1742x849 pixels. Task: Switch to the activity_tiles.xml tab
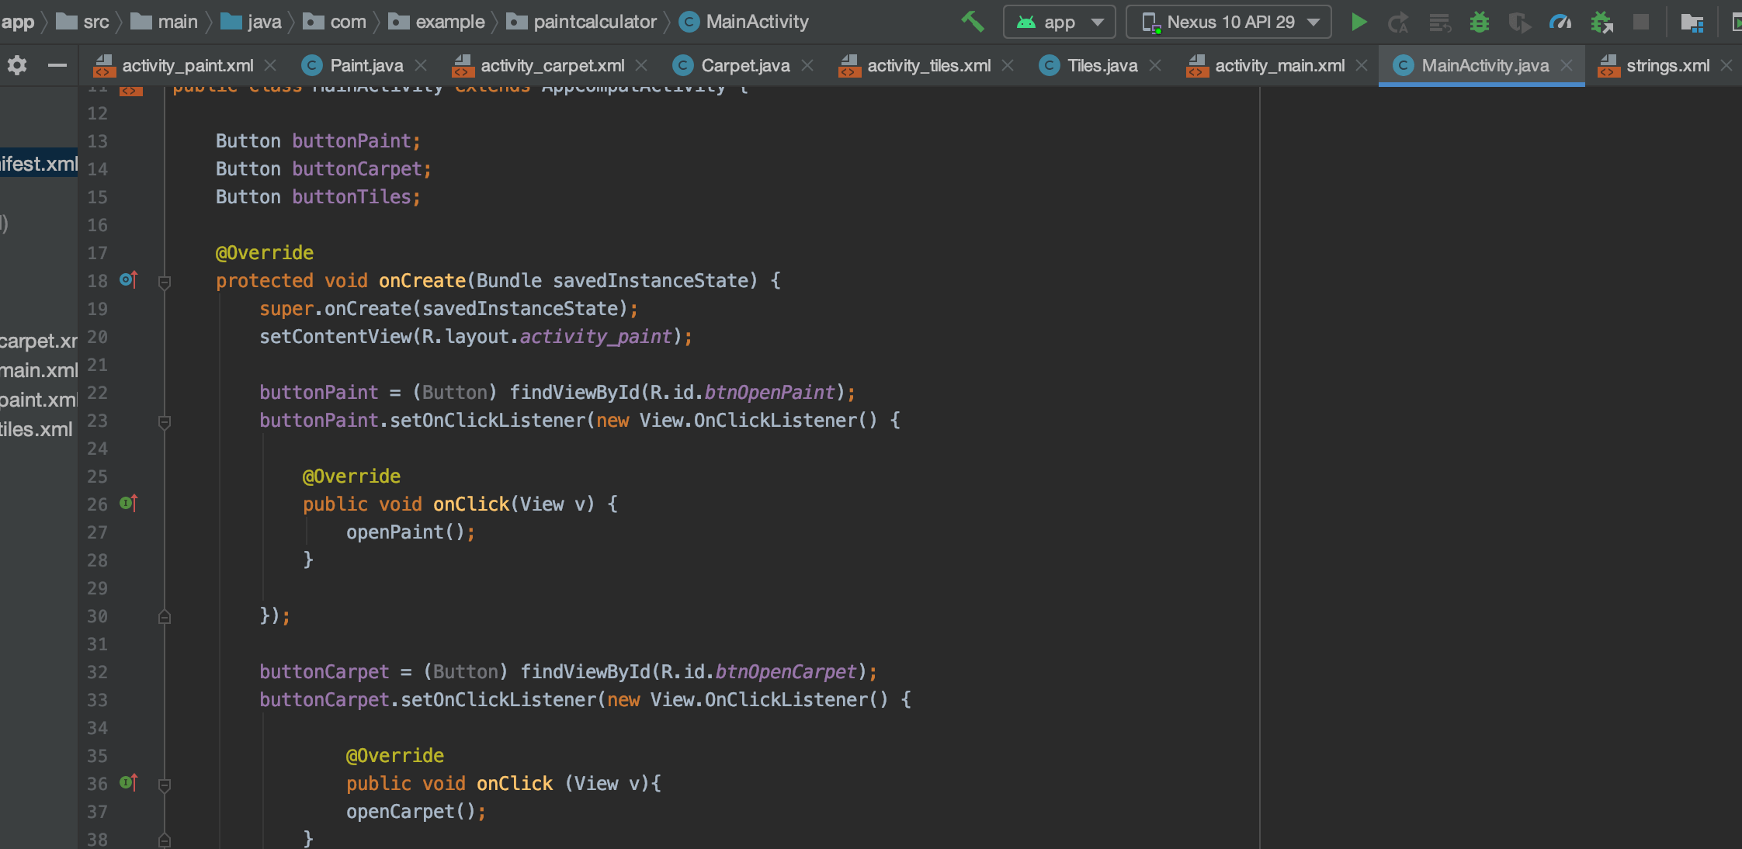click(x=928, y=65)
